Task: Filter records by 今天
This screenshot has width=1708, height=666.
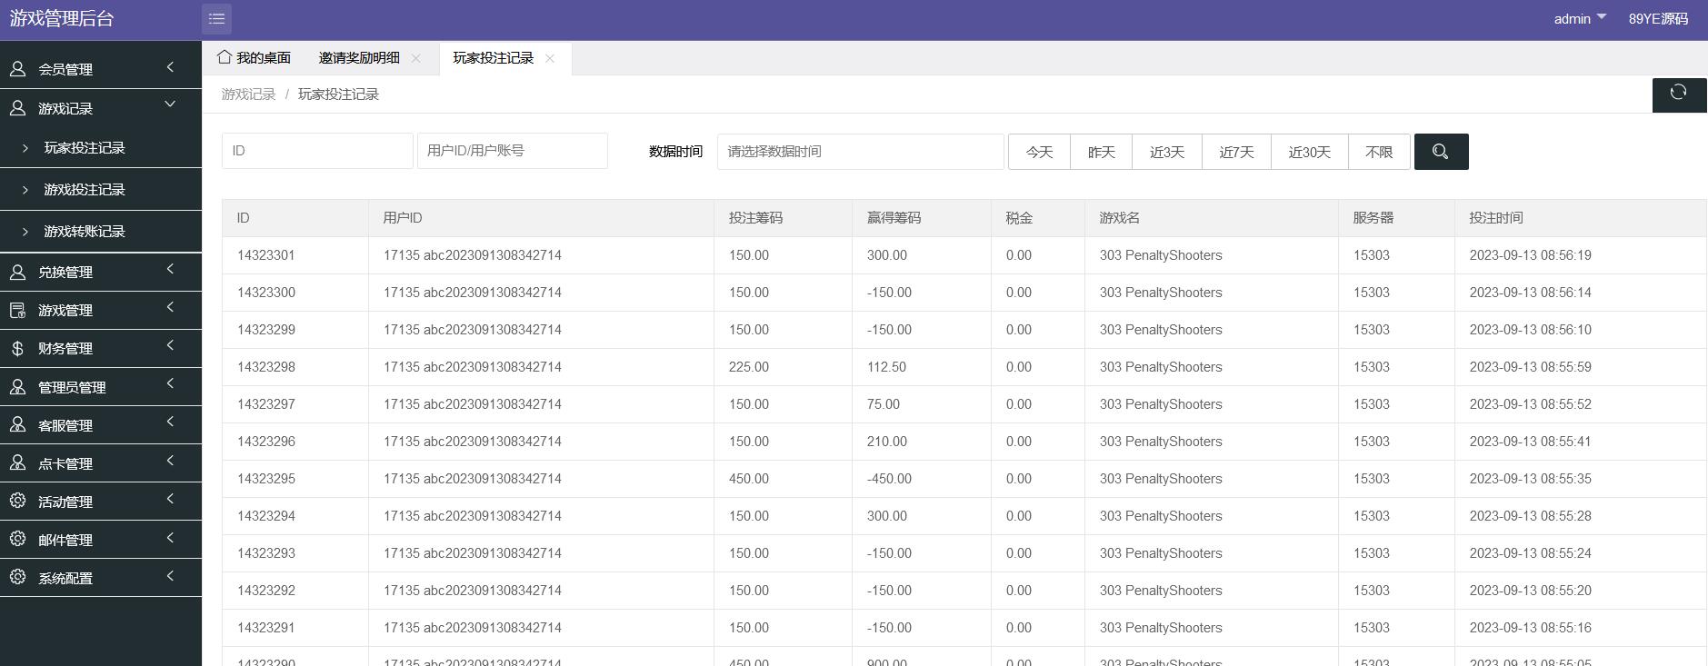Action: click(1039, 152)
